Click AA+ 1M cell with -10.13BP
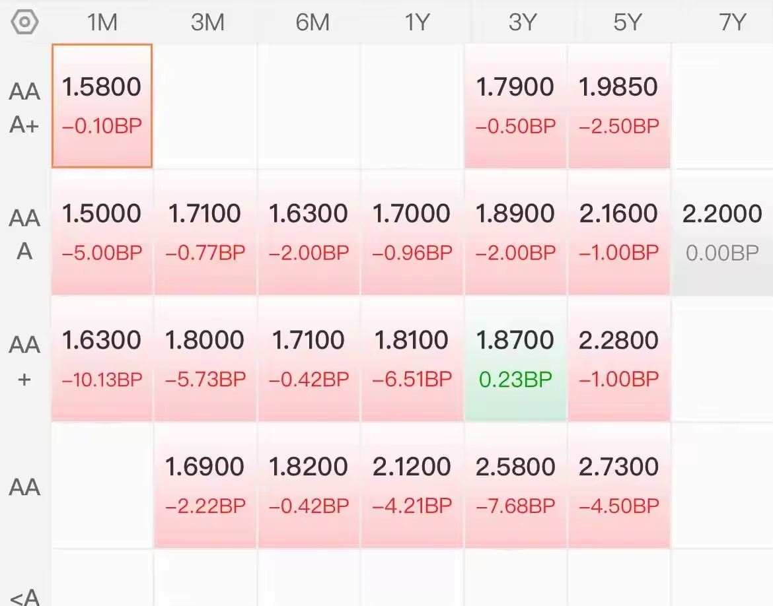The image size is (773, 606). (x=102, y=359)
